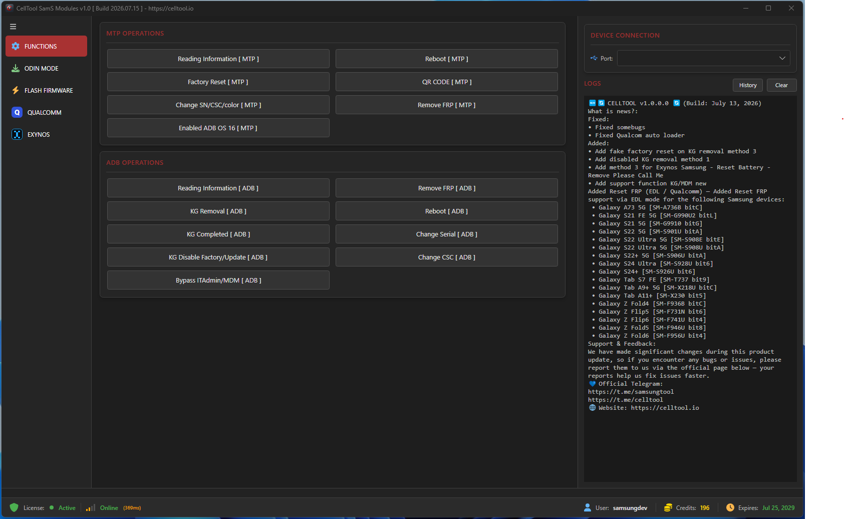Open the https://t.me/celltool link

pyautogui.click(x=625, y=400)
